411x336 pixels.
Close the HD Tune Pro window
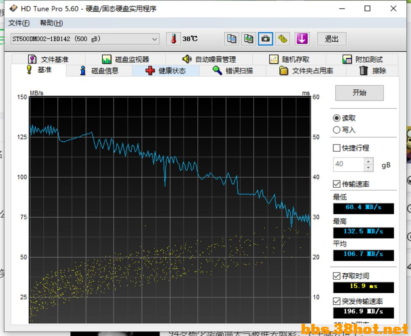click(x=393, y=9)
